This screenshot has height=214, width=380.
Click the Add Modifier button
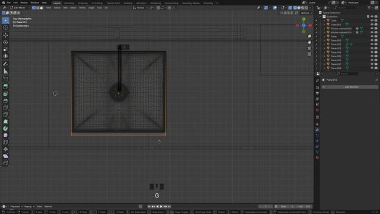(x=350, y=87)
